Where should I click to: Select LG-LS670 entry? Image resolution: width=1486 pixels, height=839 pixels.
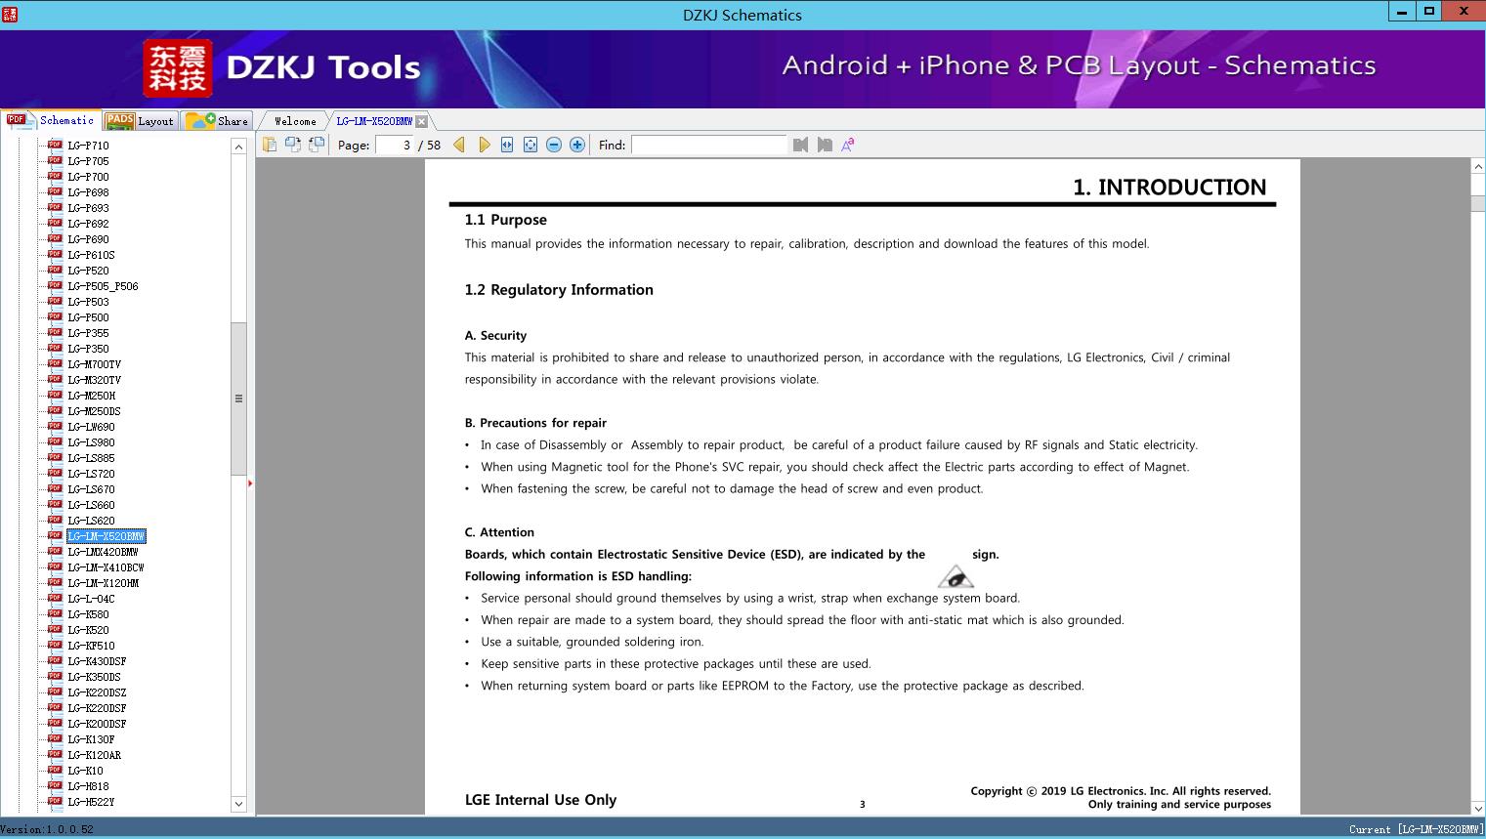click(91, 489)
